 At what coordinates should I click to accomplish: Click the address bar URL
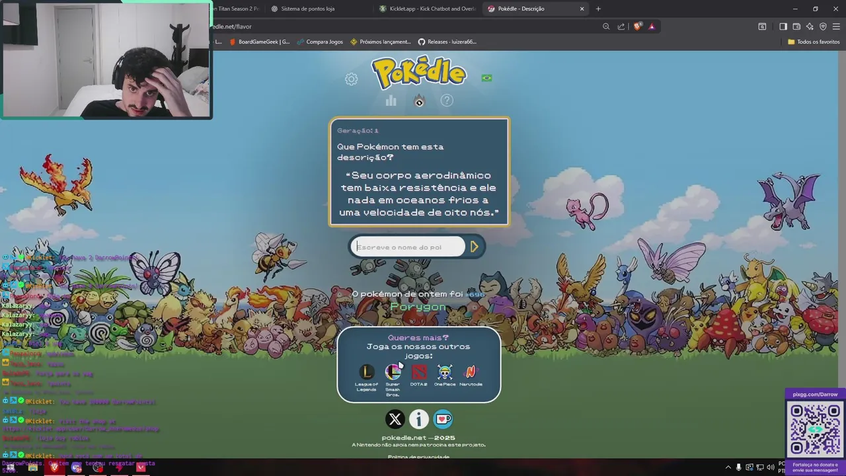232,26
